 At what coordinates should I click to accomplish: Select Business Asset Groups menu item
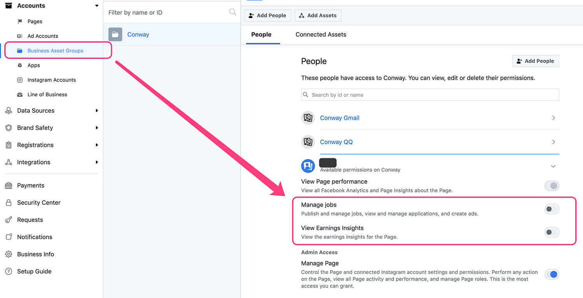(55, 51)
